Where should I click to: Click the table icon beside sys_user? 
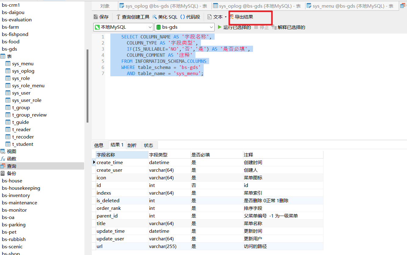tap(8, 93)
